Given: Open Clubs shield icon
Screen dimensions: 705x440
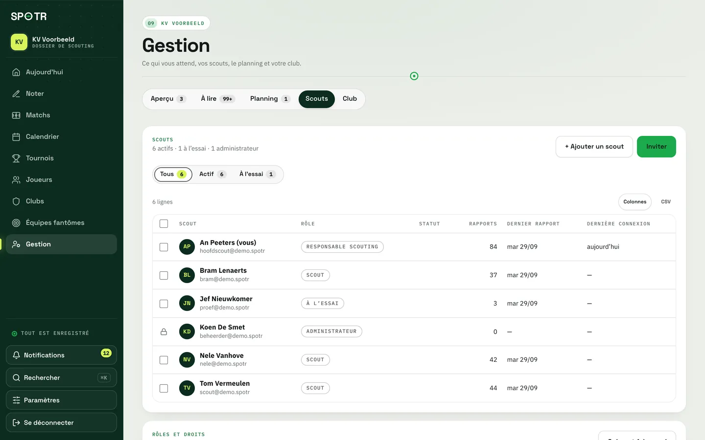Looking at the screenshot, I should pyautogui.click(x=16, y=201).
